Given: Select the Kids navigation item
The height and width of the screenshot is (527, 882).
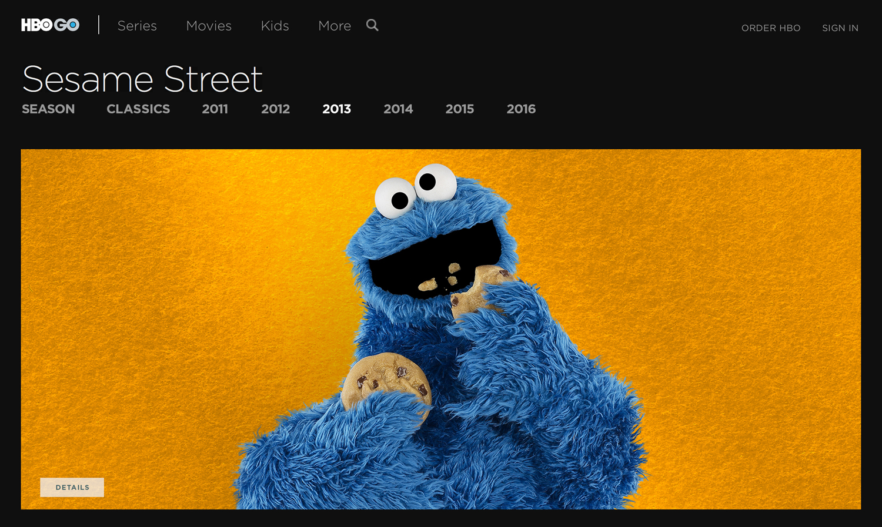Looking at the screenshot, I should point(275,26).
